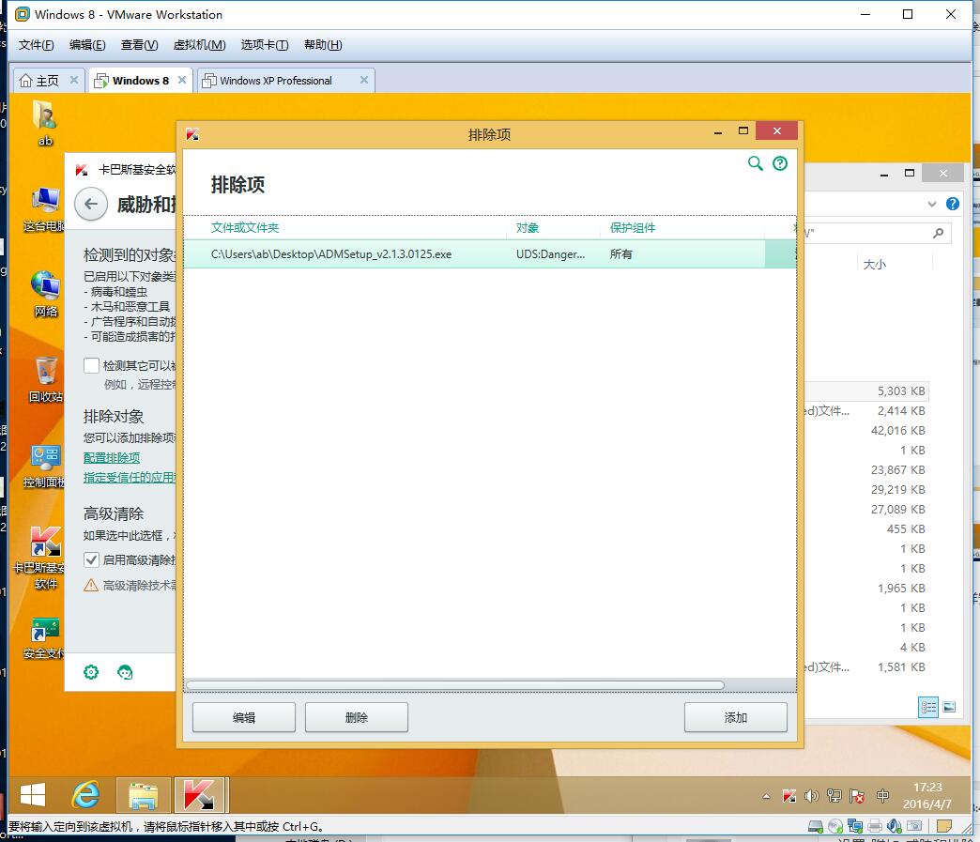Click the VMware printer status icon

coord(875,826)
